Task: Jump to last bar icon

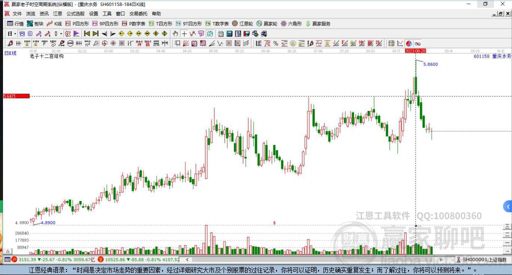Action: tap(95, 33)
